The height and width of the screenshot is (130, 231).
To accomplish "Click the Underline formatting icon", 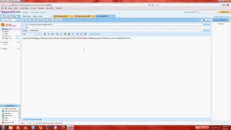I will [52, 34].
